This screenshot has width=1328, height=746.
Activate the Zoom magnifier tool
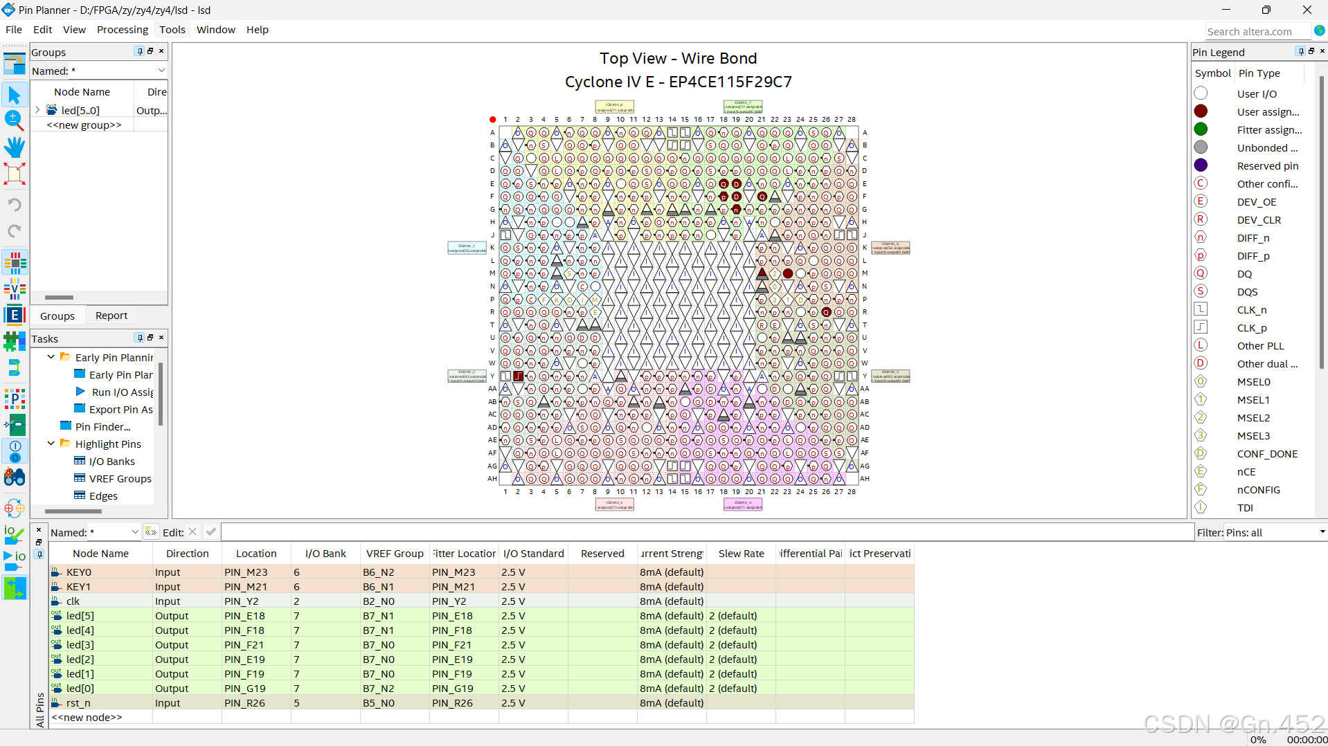pyautogui.click(x=15, y=120)
